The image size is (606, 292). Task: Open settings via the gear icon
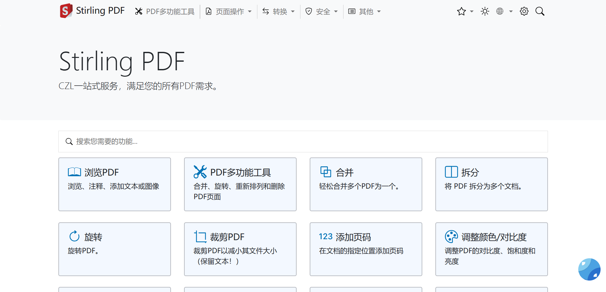pos(524,11)
